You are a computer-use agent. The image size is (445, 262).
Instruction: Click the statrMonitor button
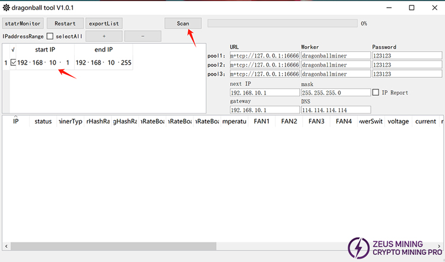pos(23,24)
